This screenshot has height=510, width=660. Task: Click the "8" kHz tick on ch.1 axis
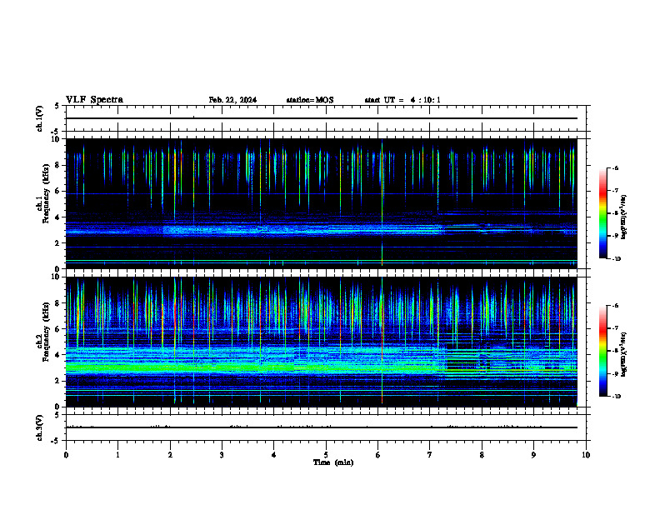(x=58, y=165)
